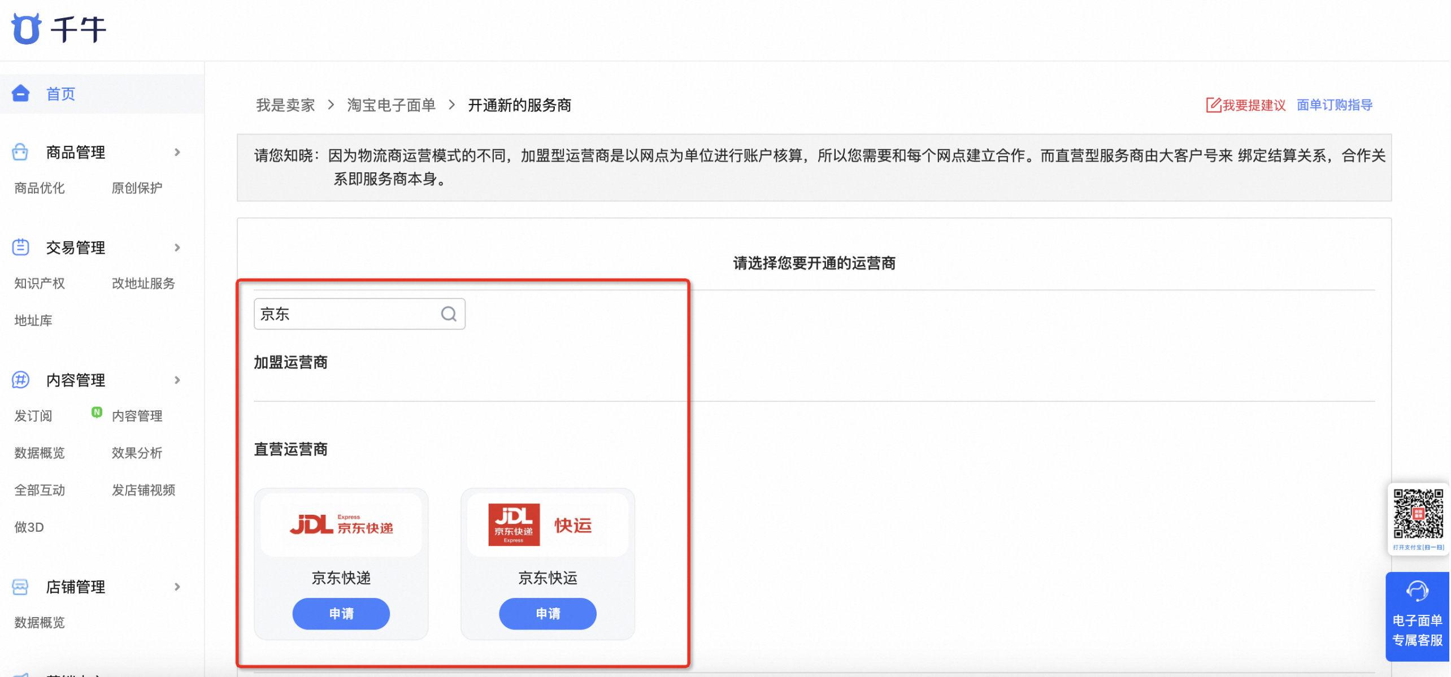Click the 京东快递 name label
The image size is (1451, 677).
click(x=341, y=578)
